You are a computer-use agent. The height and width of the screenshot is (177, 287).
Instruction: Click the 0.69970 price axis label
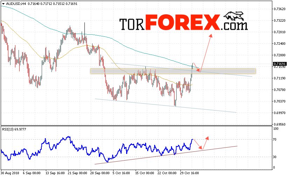(x=280, y=113)
